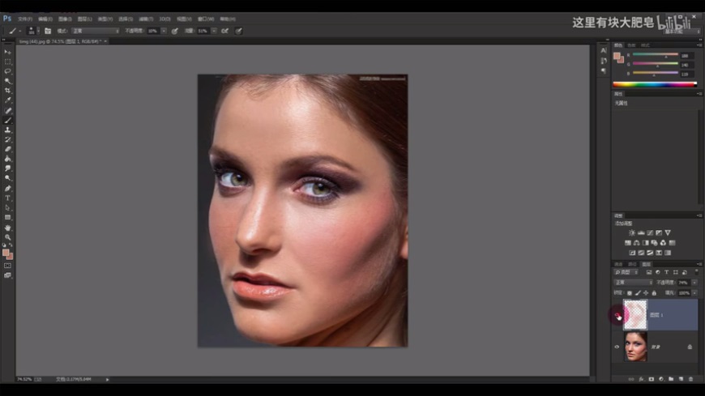Create a new layer button
Viewport: 705px width, 396px height.
tap(679, 378)
